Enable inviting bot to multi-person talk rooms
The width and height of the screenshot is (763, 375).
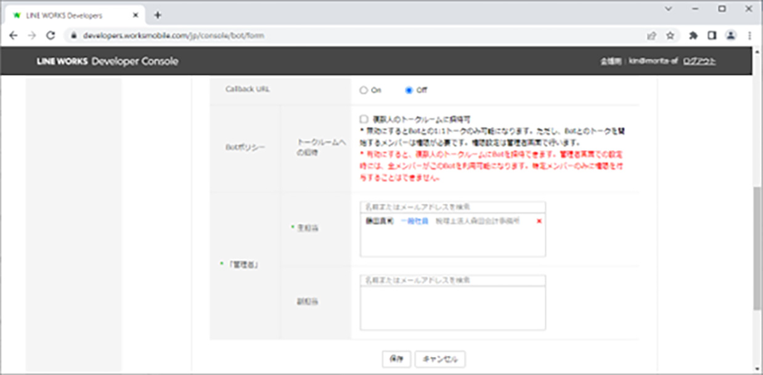364,118
